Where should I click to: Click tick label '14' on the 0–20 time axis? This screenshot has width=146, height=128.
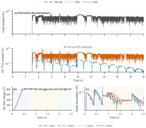(104, 77)
